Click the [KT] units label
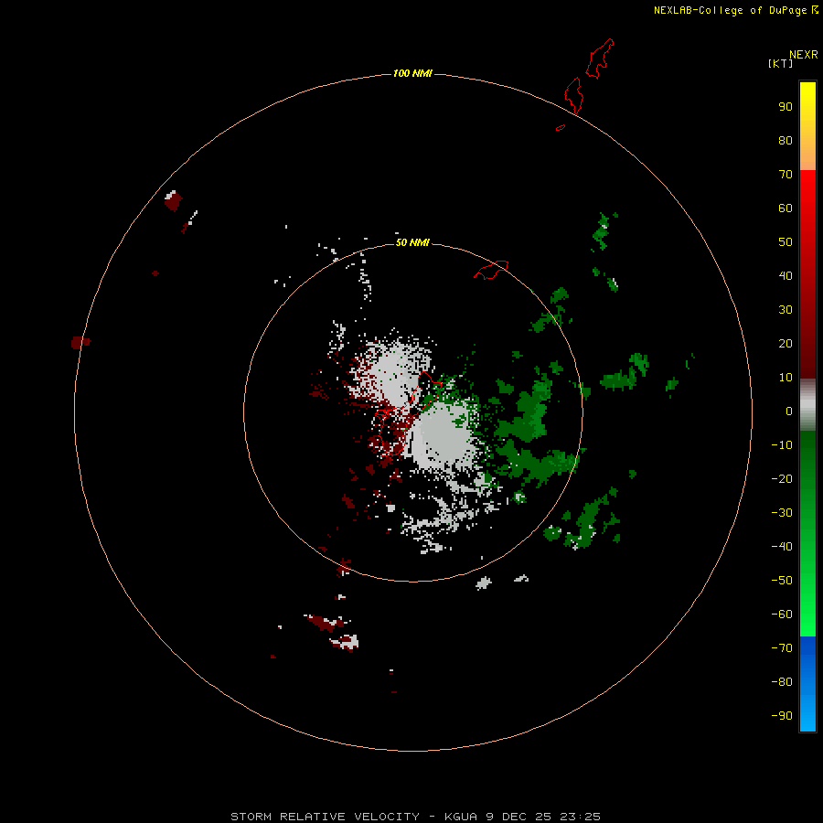The width and height of the screenshot is (823, 823). coord(780,63)
